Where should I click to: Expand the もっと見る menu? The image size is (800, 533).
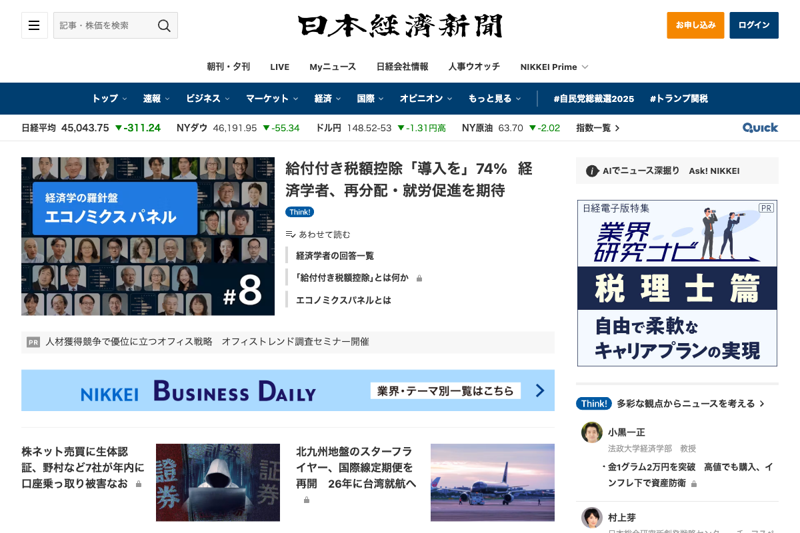(495, 99)
